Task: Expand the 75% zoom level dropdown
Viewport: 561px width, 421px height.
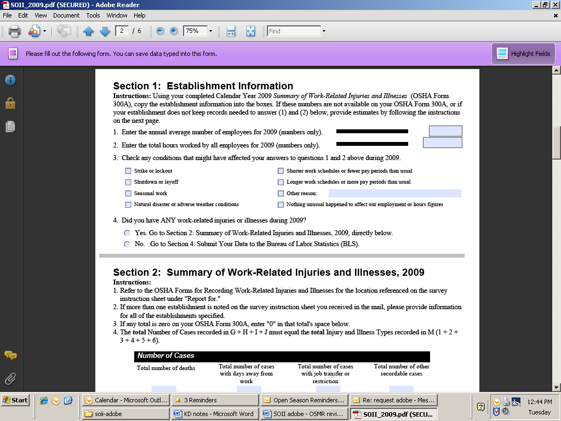Action: click(210, 31)
